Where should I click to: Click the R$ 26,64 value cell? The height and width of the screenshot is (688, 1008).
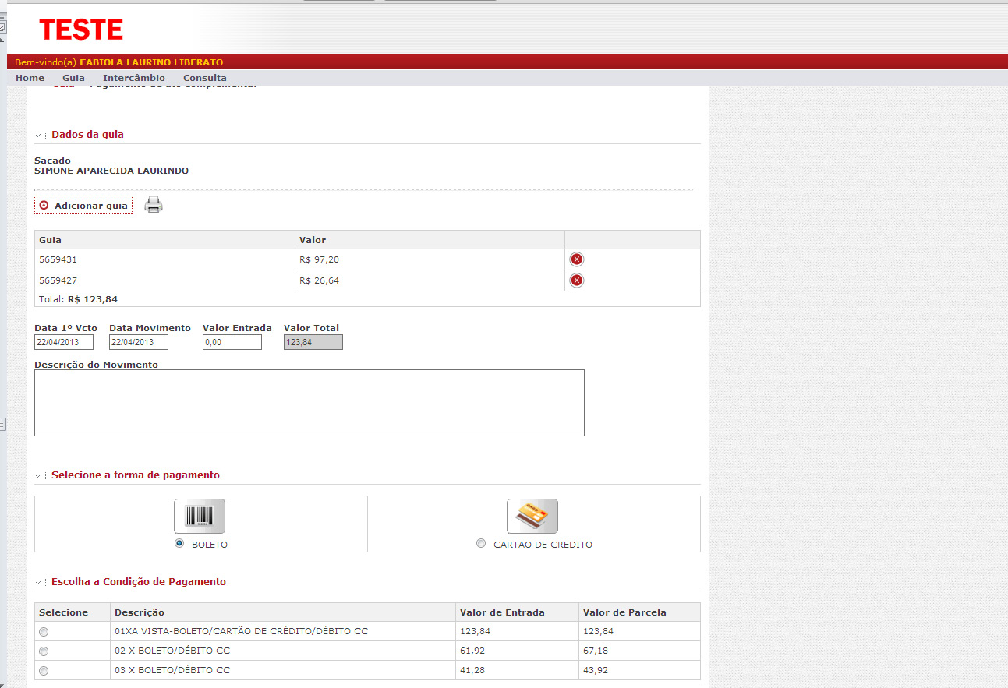(430, 280)
